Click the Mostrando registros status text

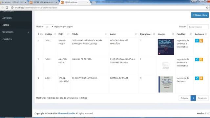[x=62, y=98]
